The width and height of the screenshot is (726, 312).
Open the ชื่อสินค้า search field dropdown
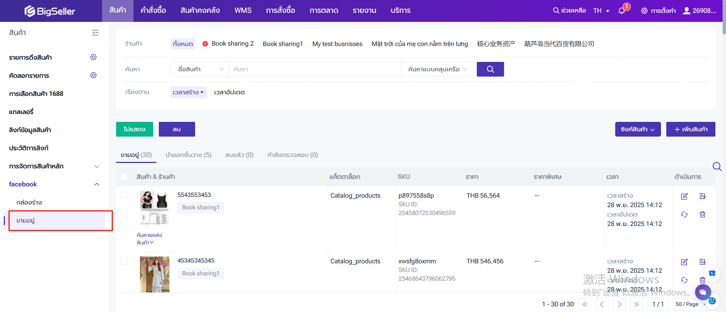200,69
